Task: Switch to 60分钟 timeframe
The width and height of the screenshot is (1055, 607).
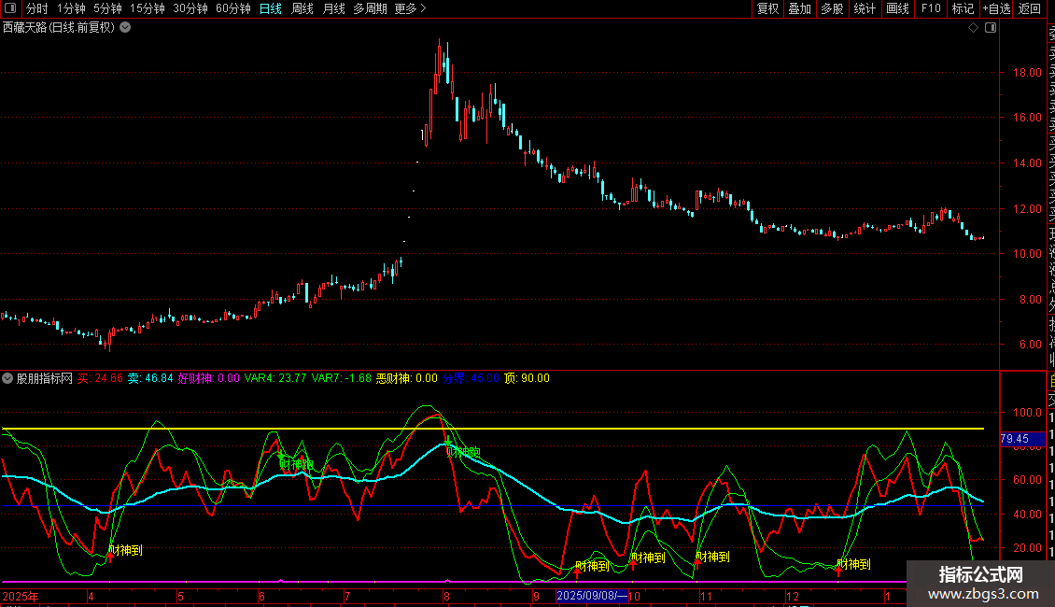Action: [232, 8]
